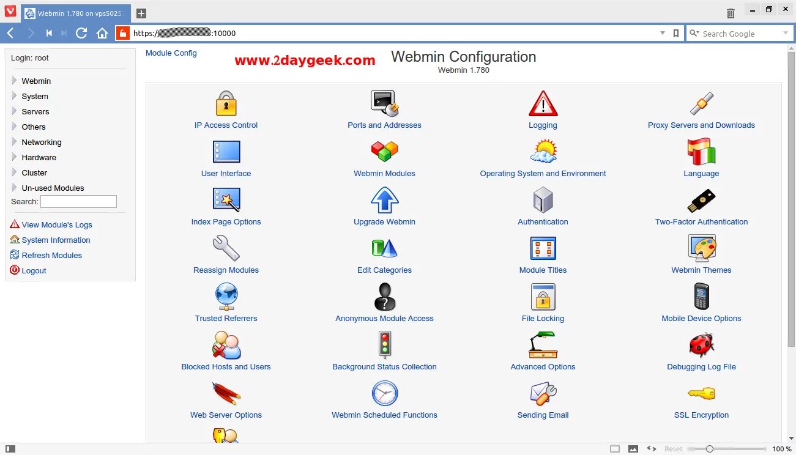Screen dimensions: 796x455
Task: Click the Search Google field
Action: coord(739,34)
